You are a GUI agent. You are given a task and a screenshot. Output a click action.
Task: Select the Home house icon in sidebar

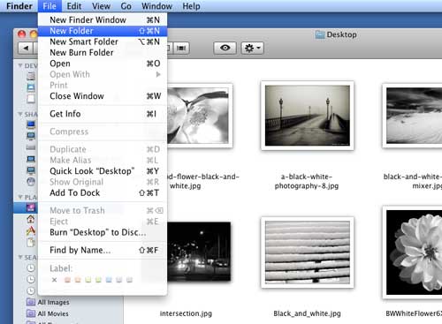coord(31,219)
